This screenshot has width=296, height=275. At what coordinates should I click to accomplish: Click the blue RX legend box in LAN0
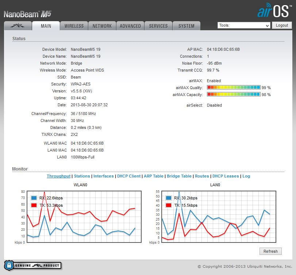169,198
